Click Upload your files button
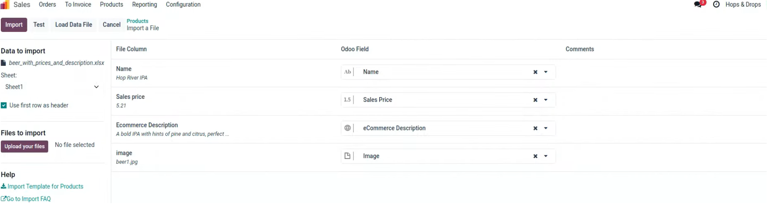Screen dimensions: 770x204 25,146
